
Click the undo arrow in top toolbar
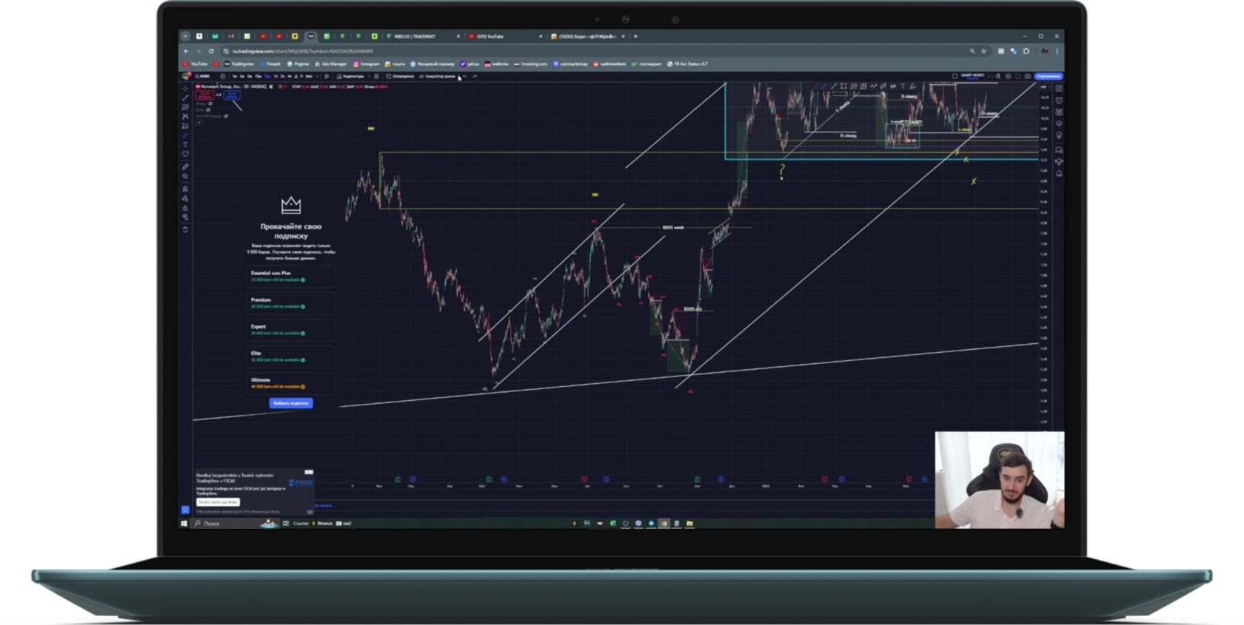(x=464, y=76)
